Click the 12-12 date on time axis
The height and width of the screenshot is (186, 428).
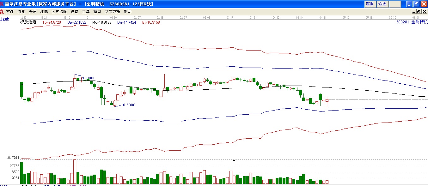click(23, 17)
